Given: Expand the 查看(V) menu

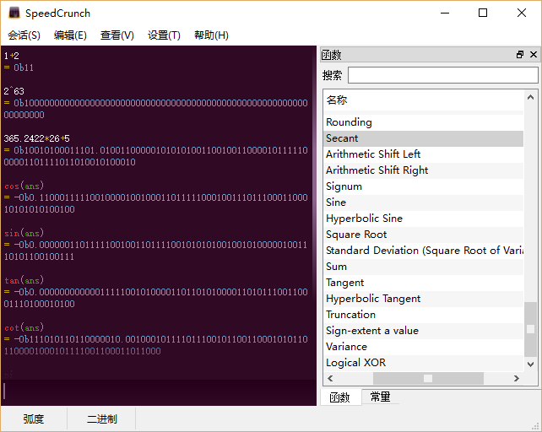Looking at the screenshot, I should [x=117, y=35].
